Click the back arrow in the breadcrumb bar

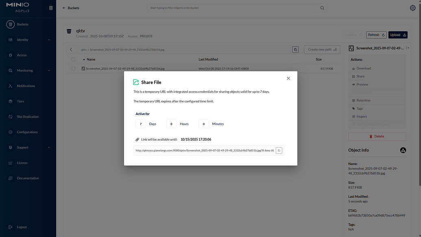(71, 50)
